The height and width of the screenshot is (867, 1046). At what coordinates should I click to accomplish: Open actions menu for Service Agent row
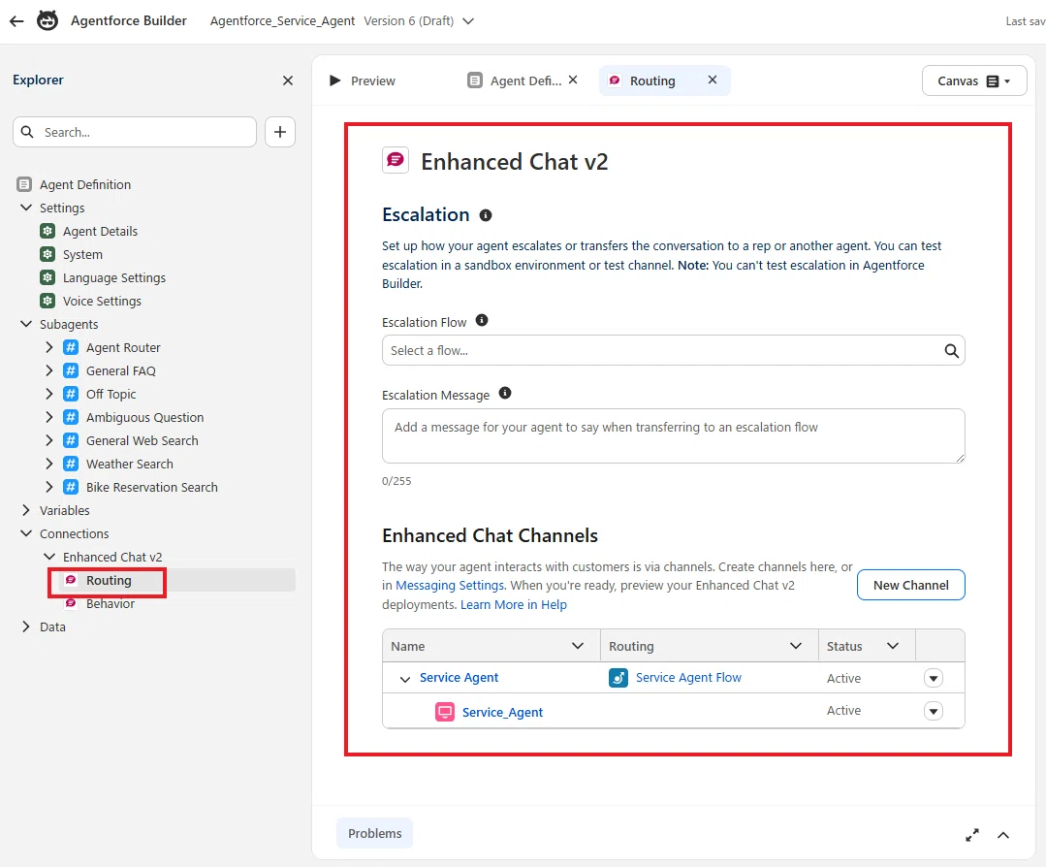tap(934, 678)
